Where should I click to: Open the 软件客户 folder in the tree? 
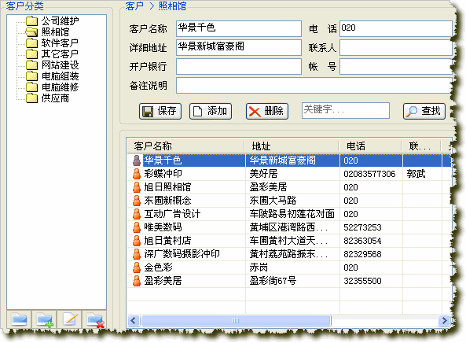tap(53, 42)
